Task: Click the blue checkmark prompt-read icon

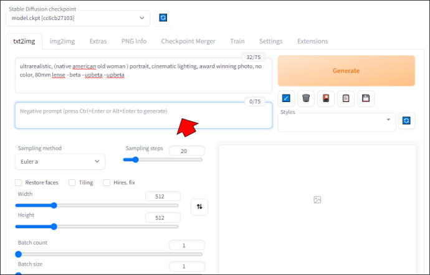Action: 286,98
